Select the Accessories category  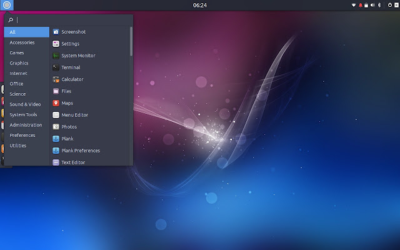[x=27, y=42]
